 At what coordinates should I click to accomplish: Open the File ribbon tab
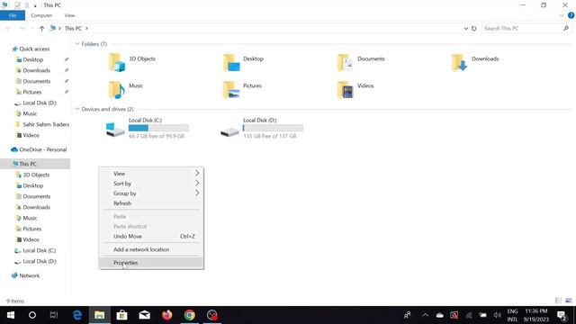coord(13,15)
